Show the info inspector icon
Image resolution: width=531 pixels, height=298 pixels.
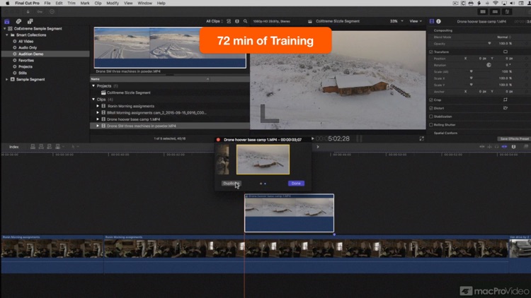click(438, 21)
